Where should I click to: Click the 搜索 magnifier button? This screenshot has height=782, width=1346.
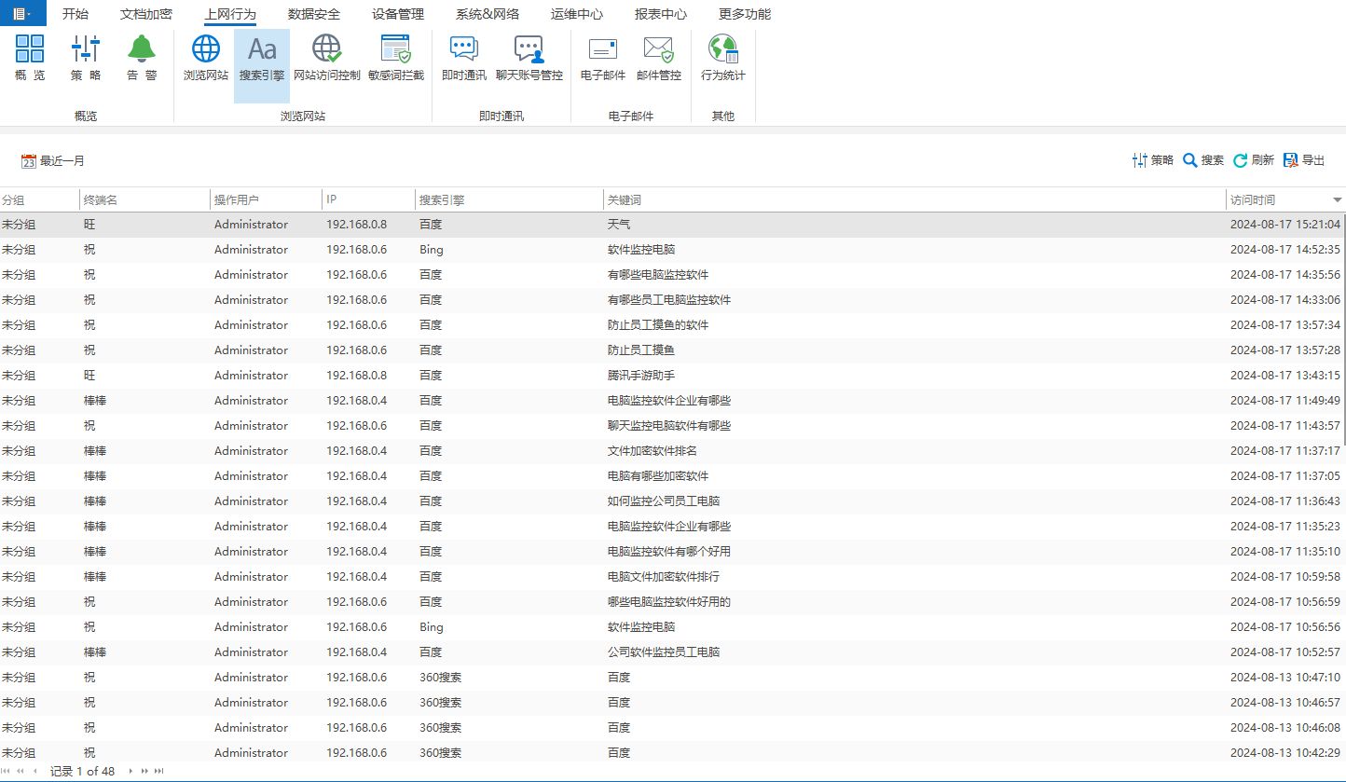pos(1203,160)
